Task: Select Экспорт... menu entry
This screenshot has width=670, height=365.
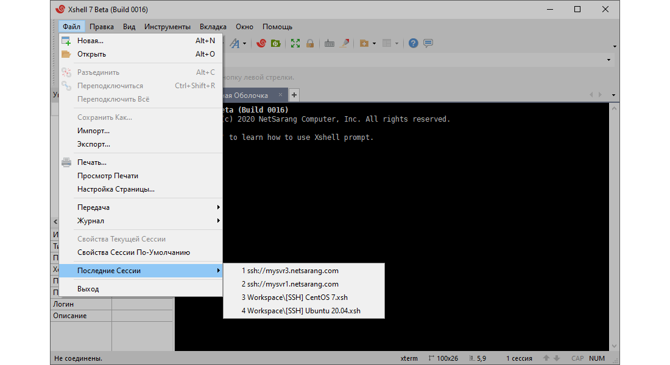Action: coord(141,144)
